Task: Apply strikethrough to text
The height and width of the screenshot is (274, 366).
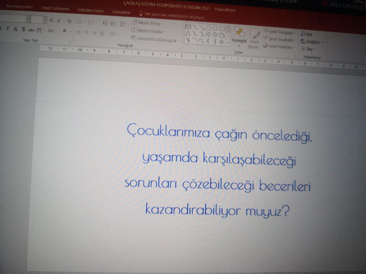Action: point(31,30)
